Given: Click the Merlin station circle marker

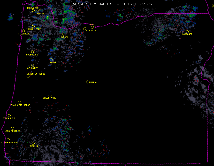Looking at the screenshot, I should pyautogui.click(x=33, y=143).
